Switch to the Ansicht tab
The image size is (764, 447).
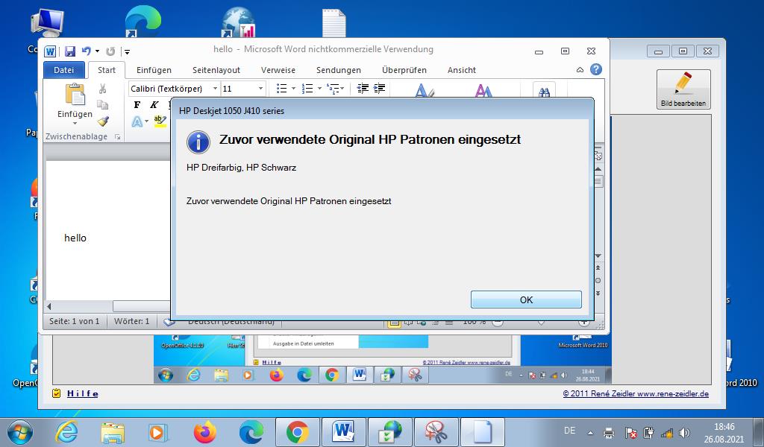tap(462, 70)
